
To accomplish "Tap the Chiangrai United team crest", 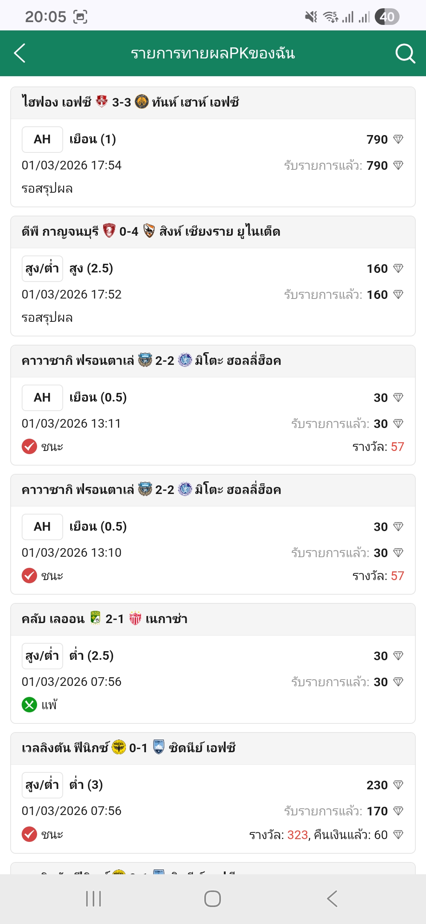I will [149, 231].
